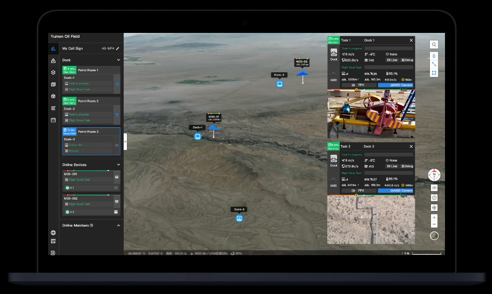Click the map search icon
492x294 pixels.
coord(434,44)
